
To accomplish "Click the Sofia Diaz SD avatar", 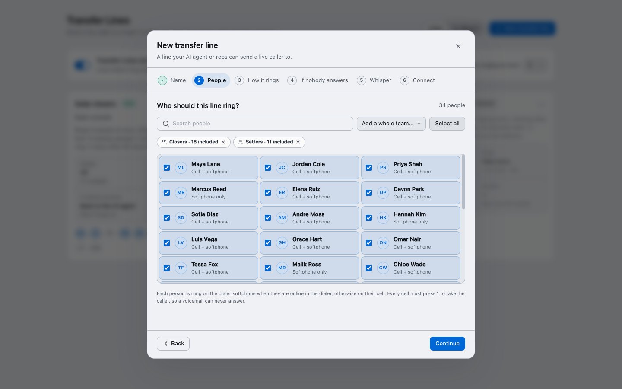I will pos(181,218).
